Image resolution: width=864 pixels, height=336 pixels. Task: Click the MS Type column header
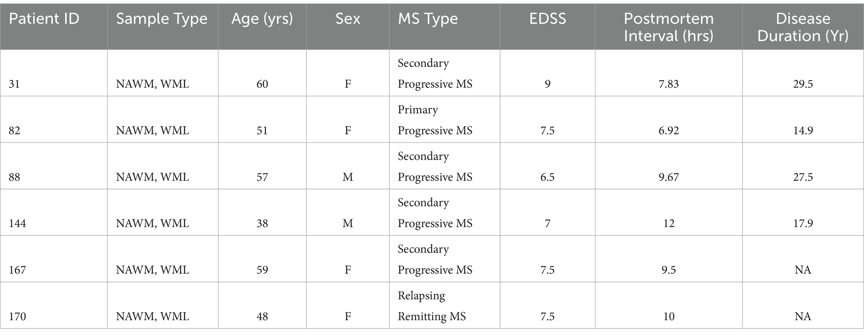(x=445, y=27)
